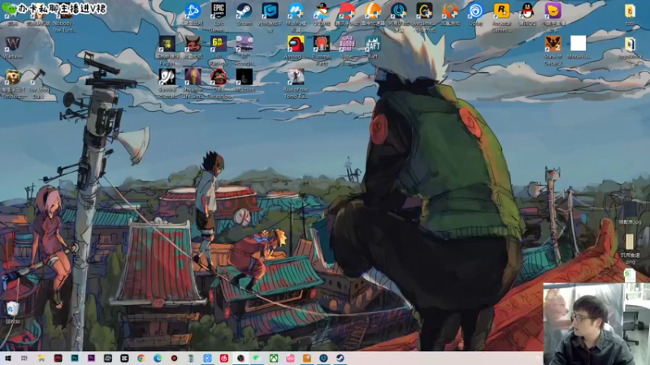Open the red horned creature game shortcut
Image resolution: width=650 pixels, height=365 pixels.
193,44
